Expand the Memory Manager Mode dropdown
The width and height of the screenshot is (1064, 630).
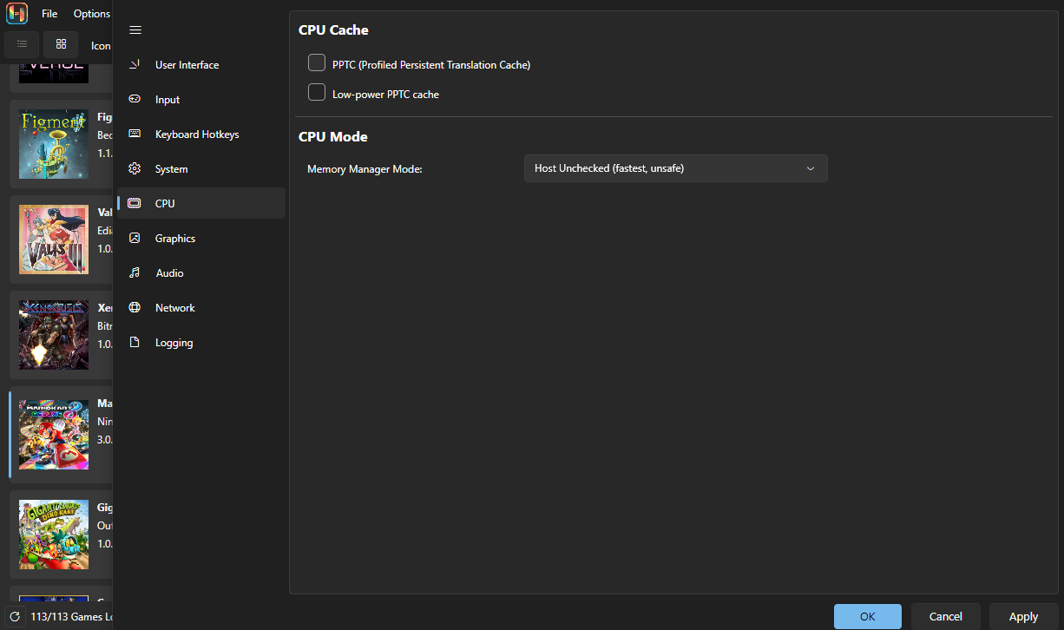675,168
